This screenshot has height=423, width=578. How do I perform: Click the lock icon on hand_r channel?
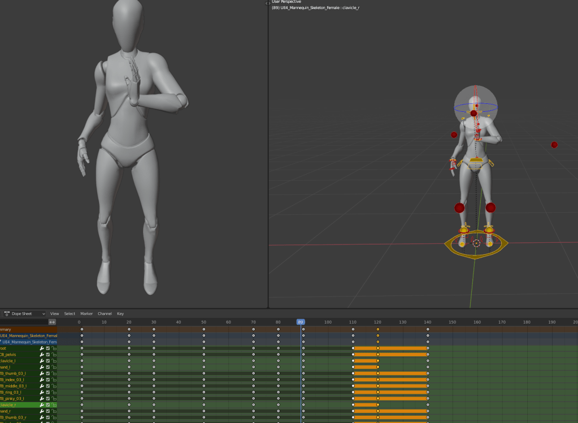[x=54, y=411]
